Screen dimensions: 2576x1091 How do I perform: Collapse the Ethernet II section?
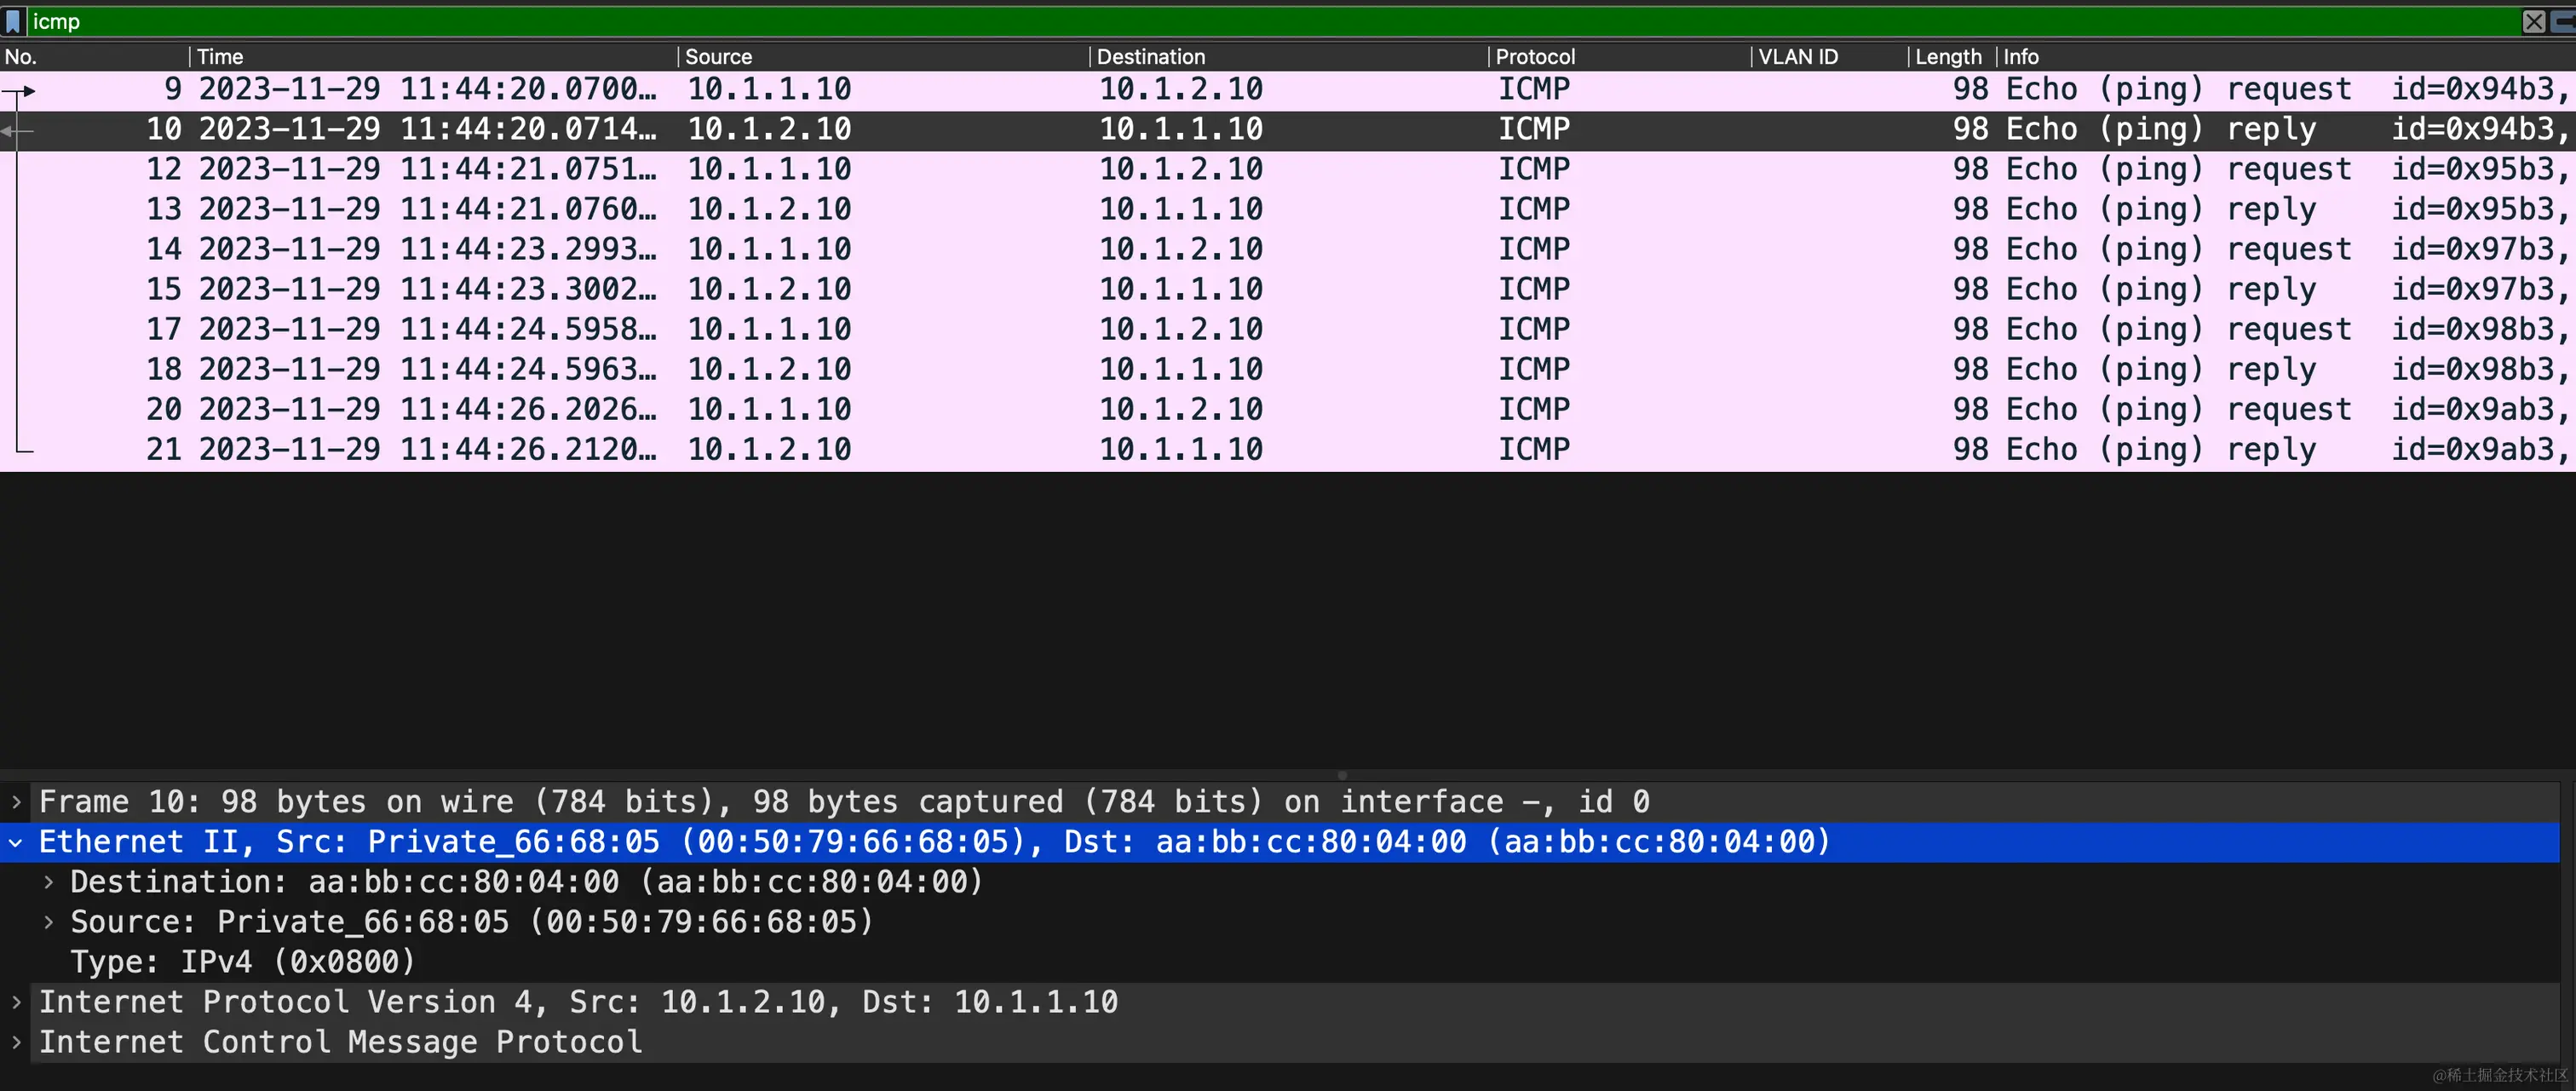[16, 842]
